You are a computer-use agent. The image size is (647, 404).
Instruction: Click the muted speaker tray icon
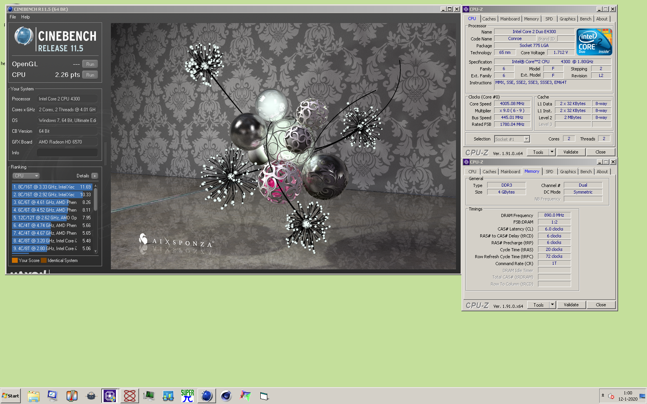click(x=611, y=396)
